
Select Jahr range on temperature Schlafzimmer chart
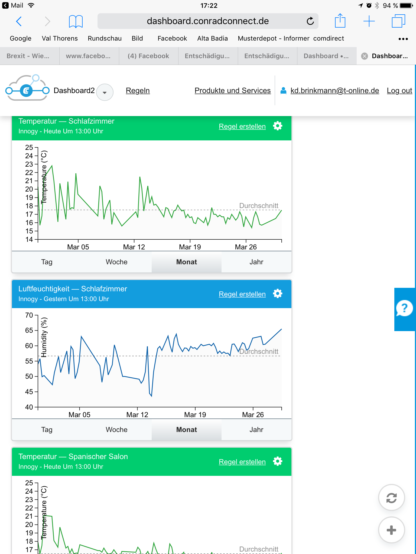coord(256,262)
